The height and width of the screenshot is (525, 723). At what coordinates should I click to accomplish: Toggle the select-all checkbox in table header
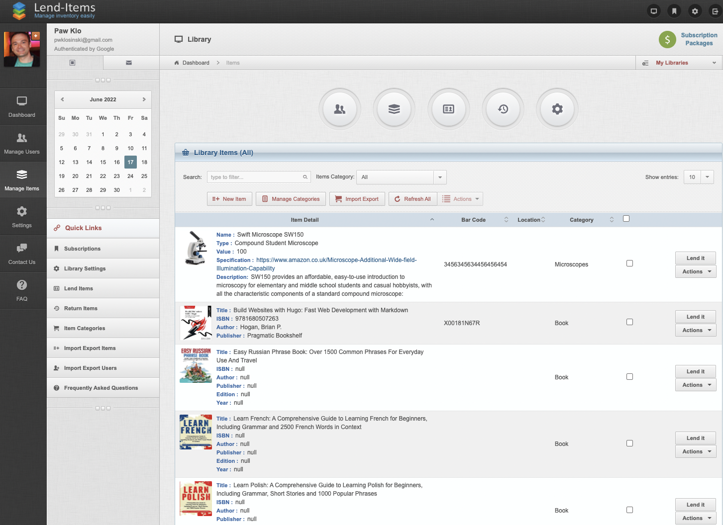coord(626,218)
